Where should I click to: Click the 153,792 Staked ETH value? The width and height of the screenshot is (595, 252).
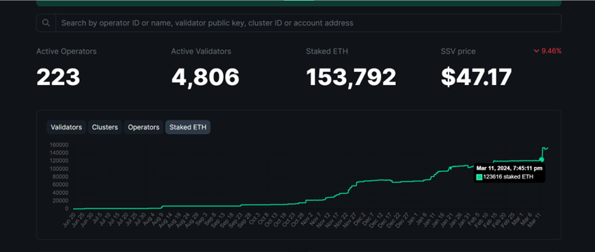pyautogui.click(x=351, y=78)
